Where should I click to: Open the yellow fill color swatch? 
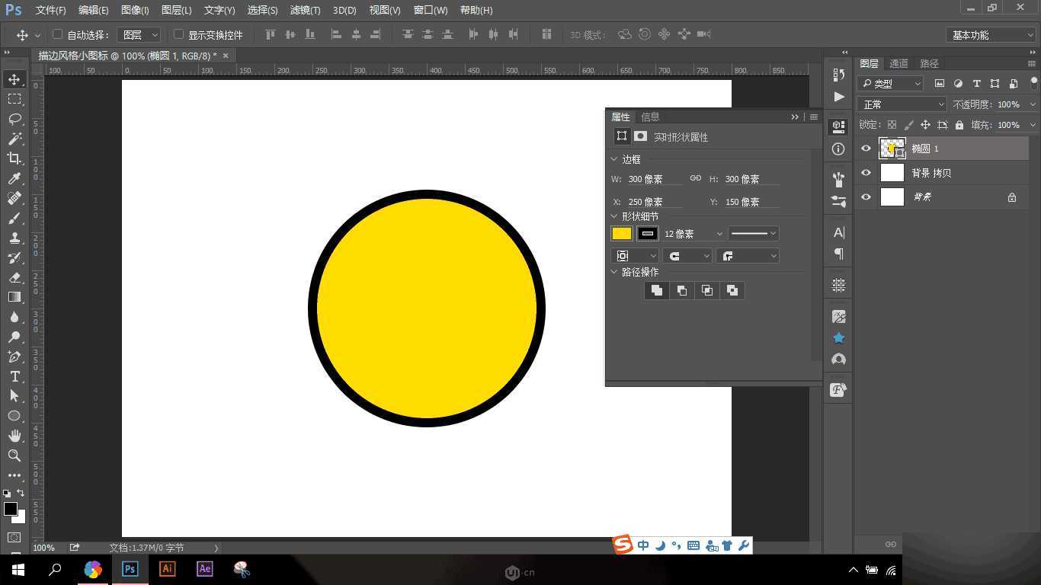point(621,233)
